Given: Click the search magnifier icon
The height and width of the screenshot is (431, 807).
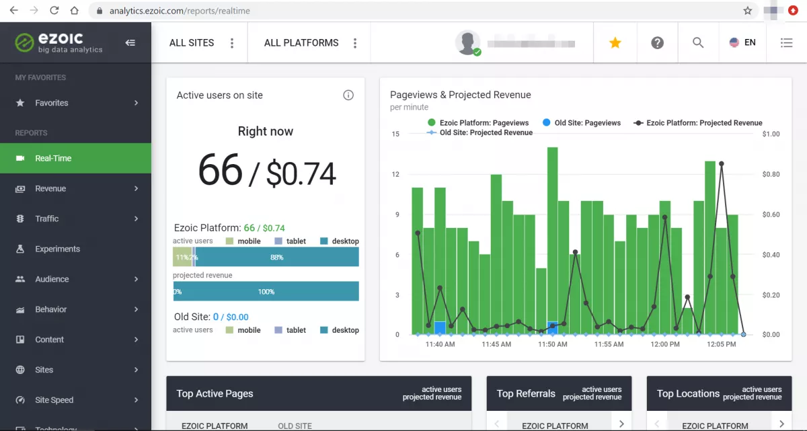Looking at the screenshot, I should [698, 42].
